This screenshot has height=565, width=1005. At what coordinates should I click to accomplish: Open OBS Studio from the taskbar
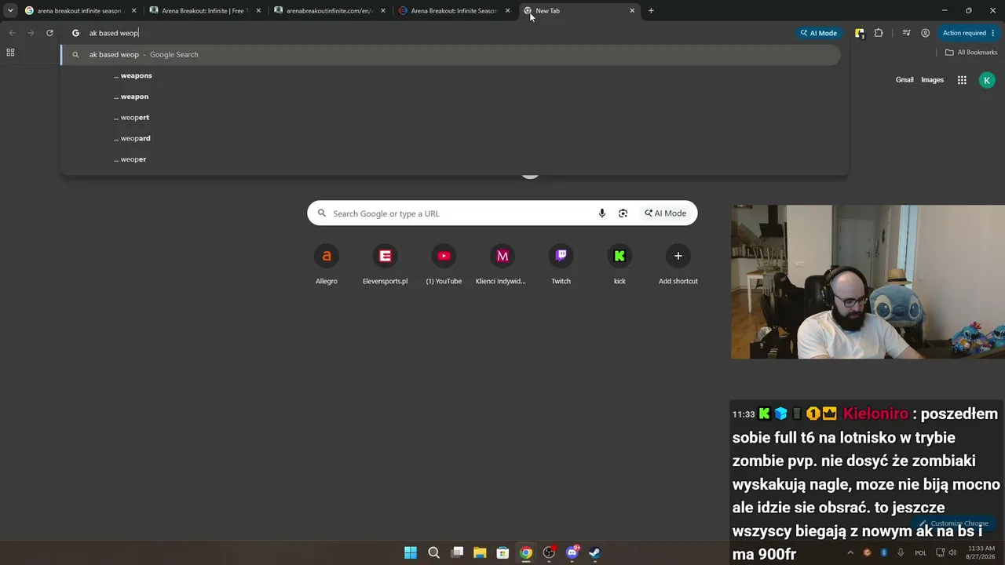(550, 552)
